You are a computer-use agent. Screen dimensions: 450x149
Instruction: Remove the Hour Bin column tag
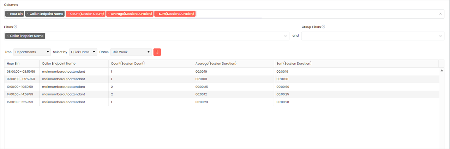(x=8, y=14)
